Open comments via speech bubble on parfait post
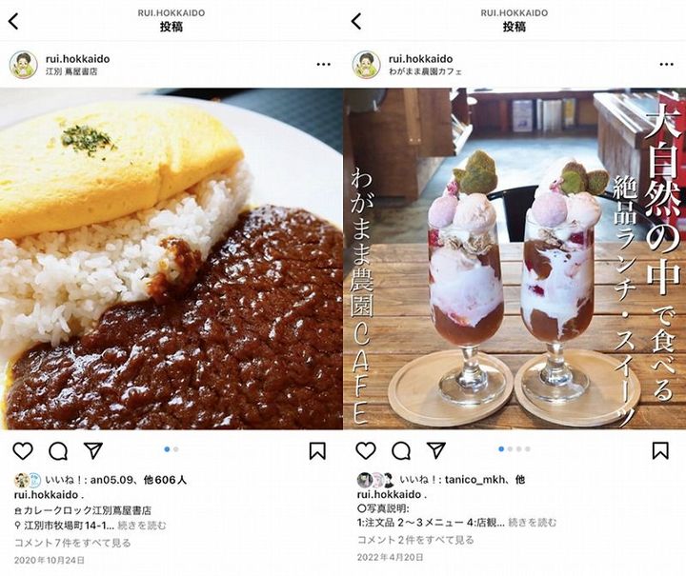The image size is (686, 576). (401, 451)
